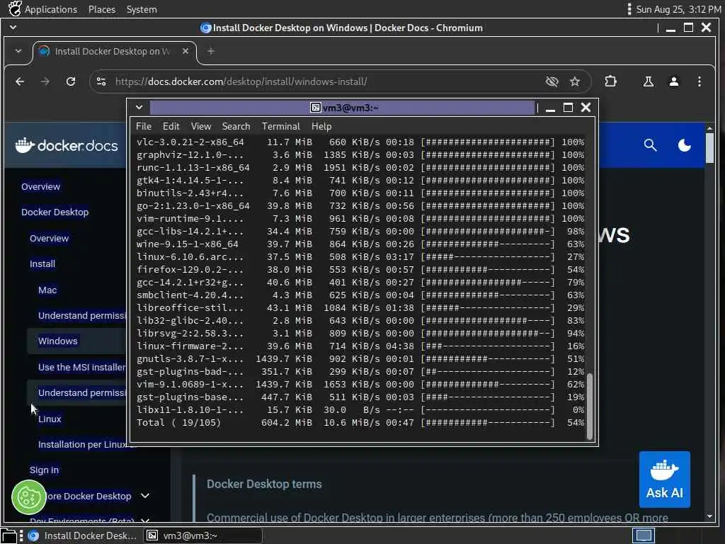Click page scrollbar up arrow
Image resolution: width=725 pixels, height=544 pixels.
click(709, 128)
